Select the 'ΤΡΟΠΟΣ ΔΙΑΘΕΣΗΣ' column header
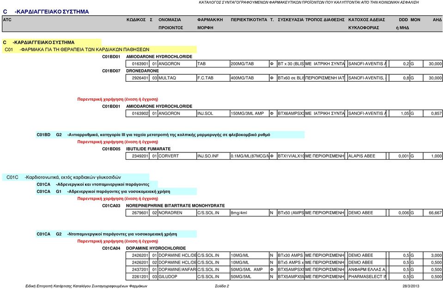This screenshot has height=289, width=443. (325, 20)
